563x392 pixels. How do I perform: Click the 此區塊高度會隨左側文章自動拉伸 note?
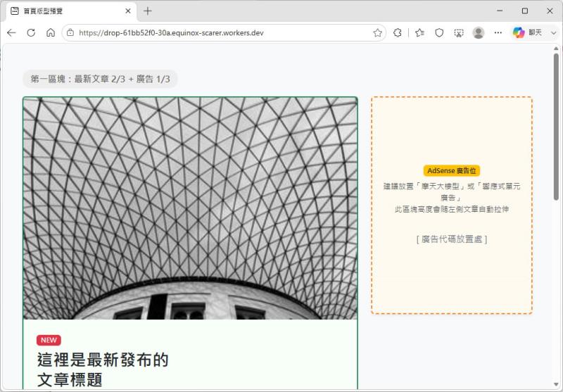point(452,209)
